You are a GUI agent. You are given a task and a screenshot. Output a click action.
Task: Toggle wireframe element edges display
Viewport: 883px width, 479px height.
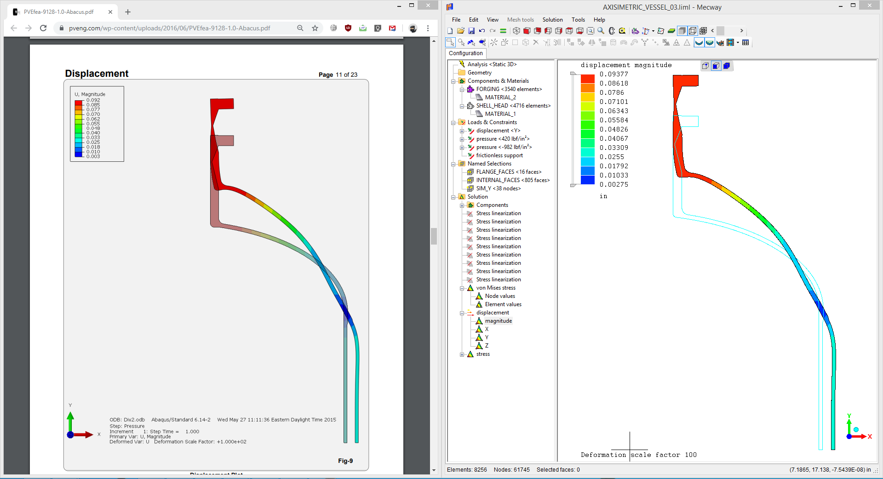693,31
